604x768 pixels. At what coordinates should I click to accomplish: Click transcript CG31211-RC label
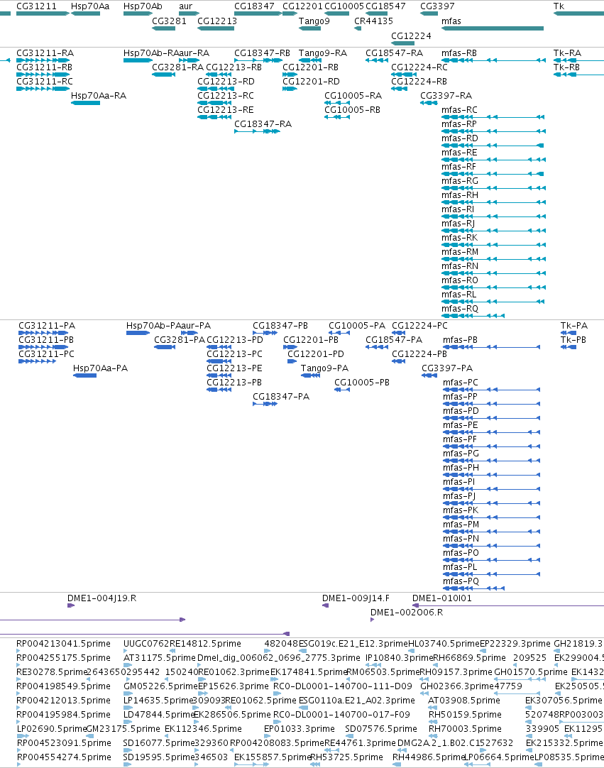(x=45, y=82)
